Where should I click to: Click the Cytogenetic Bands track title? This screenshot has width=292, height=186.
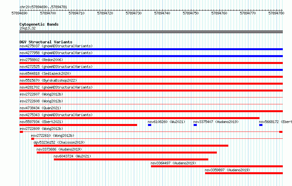tap(39, 24)
